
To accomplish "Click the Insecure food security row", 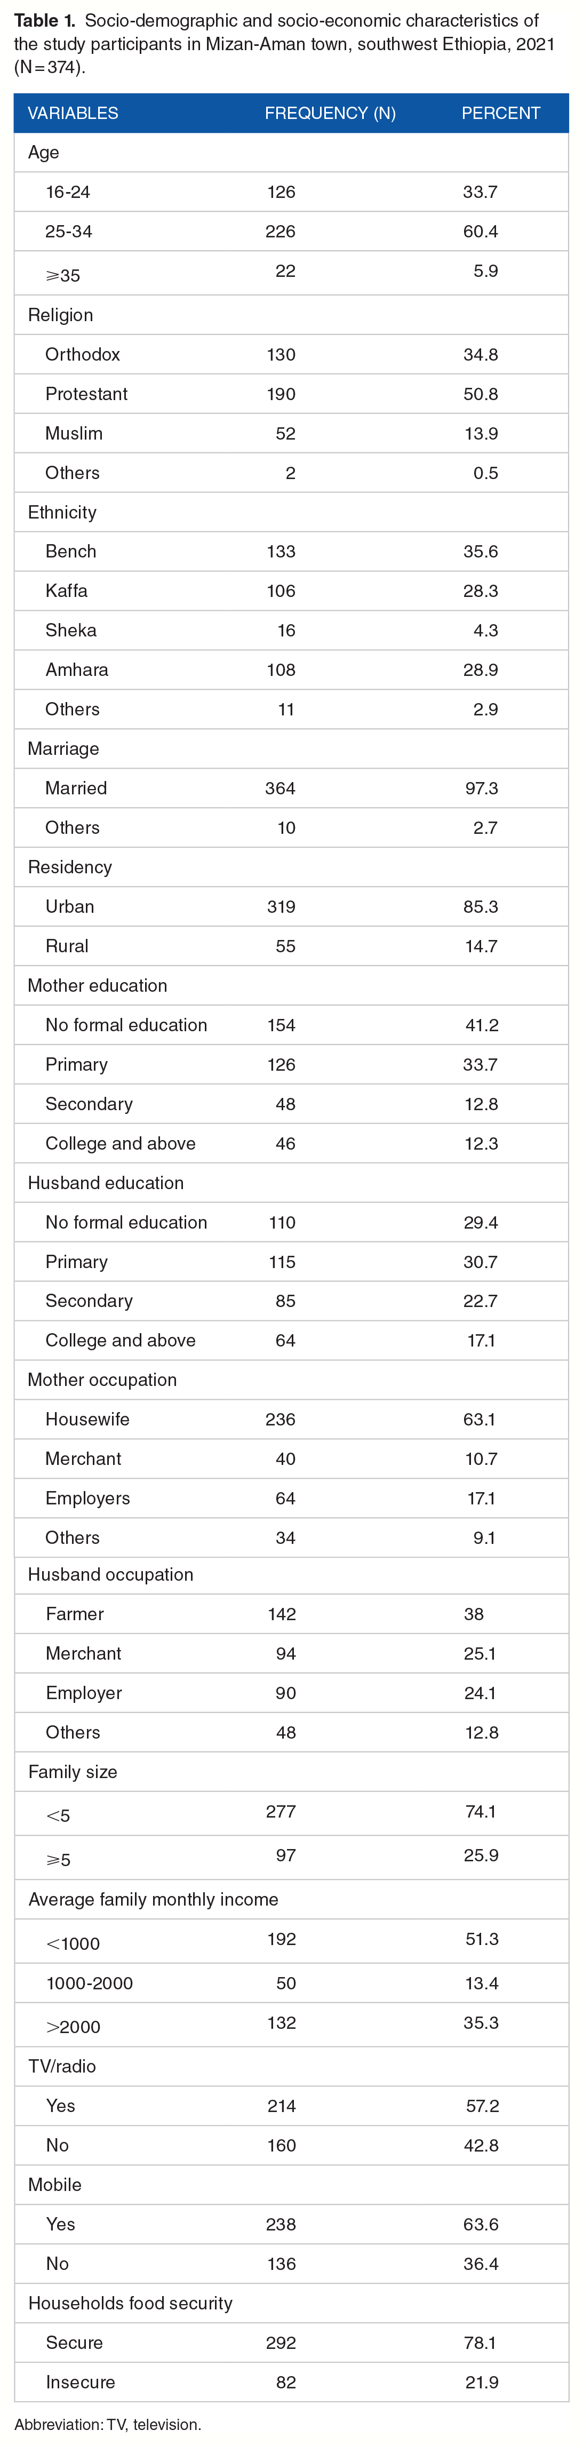I will point(291,2383).
